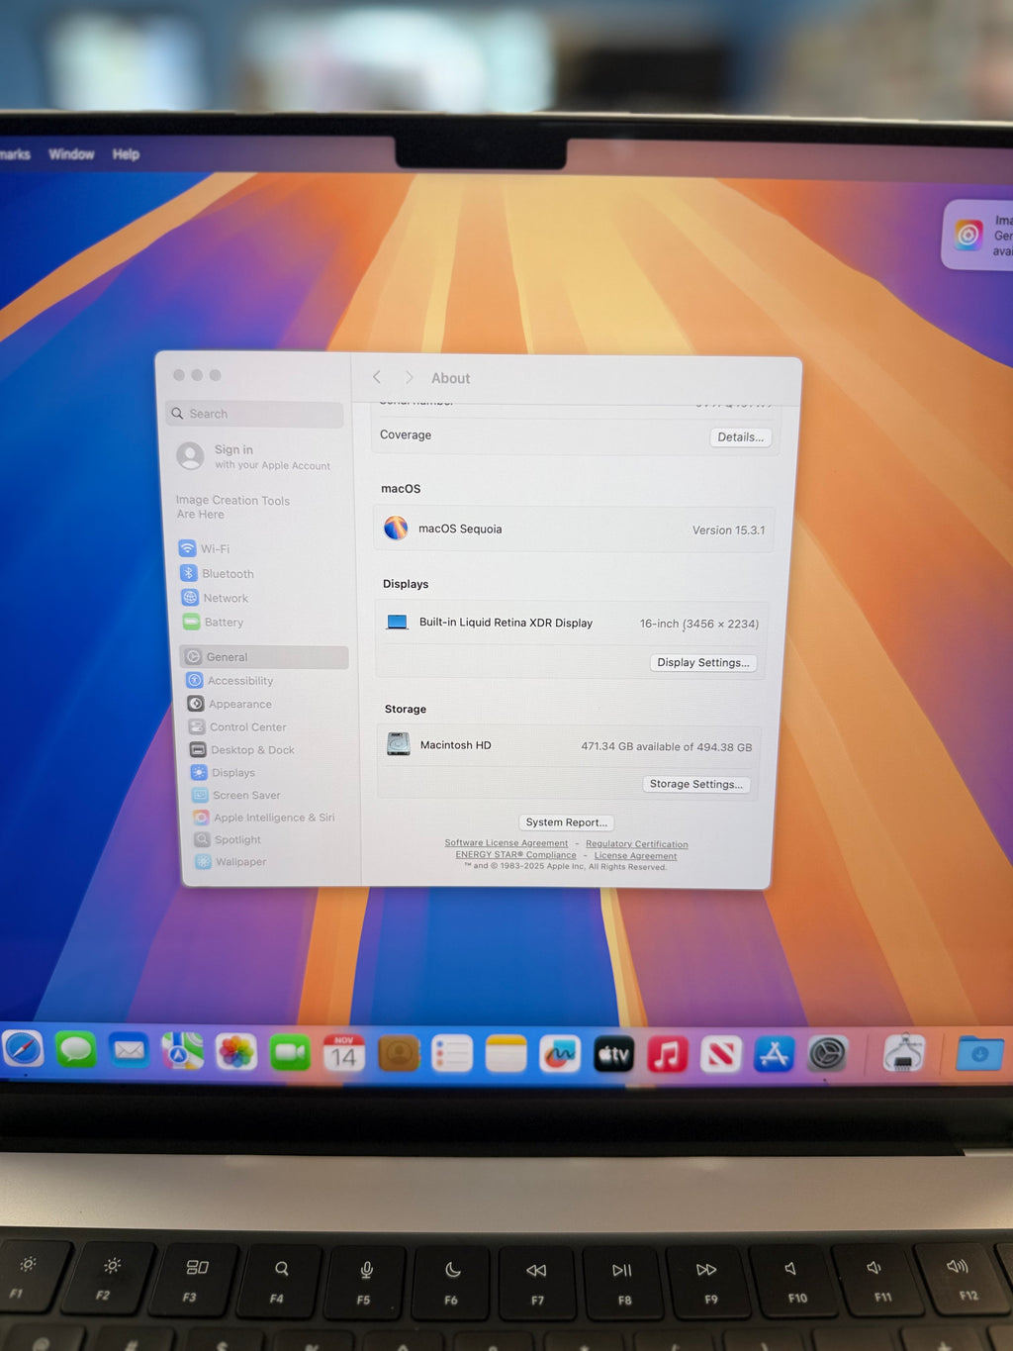The height and width of the screenshot is (1351, 1013).
Task: Select Accessibility settings
Action: click(x=238, y=681)
